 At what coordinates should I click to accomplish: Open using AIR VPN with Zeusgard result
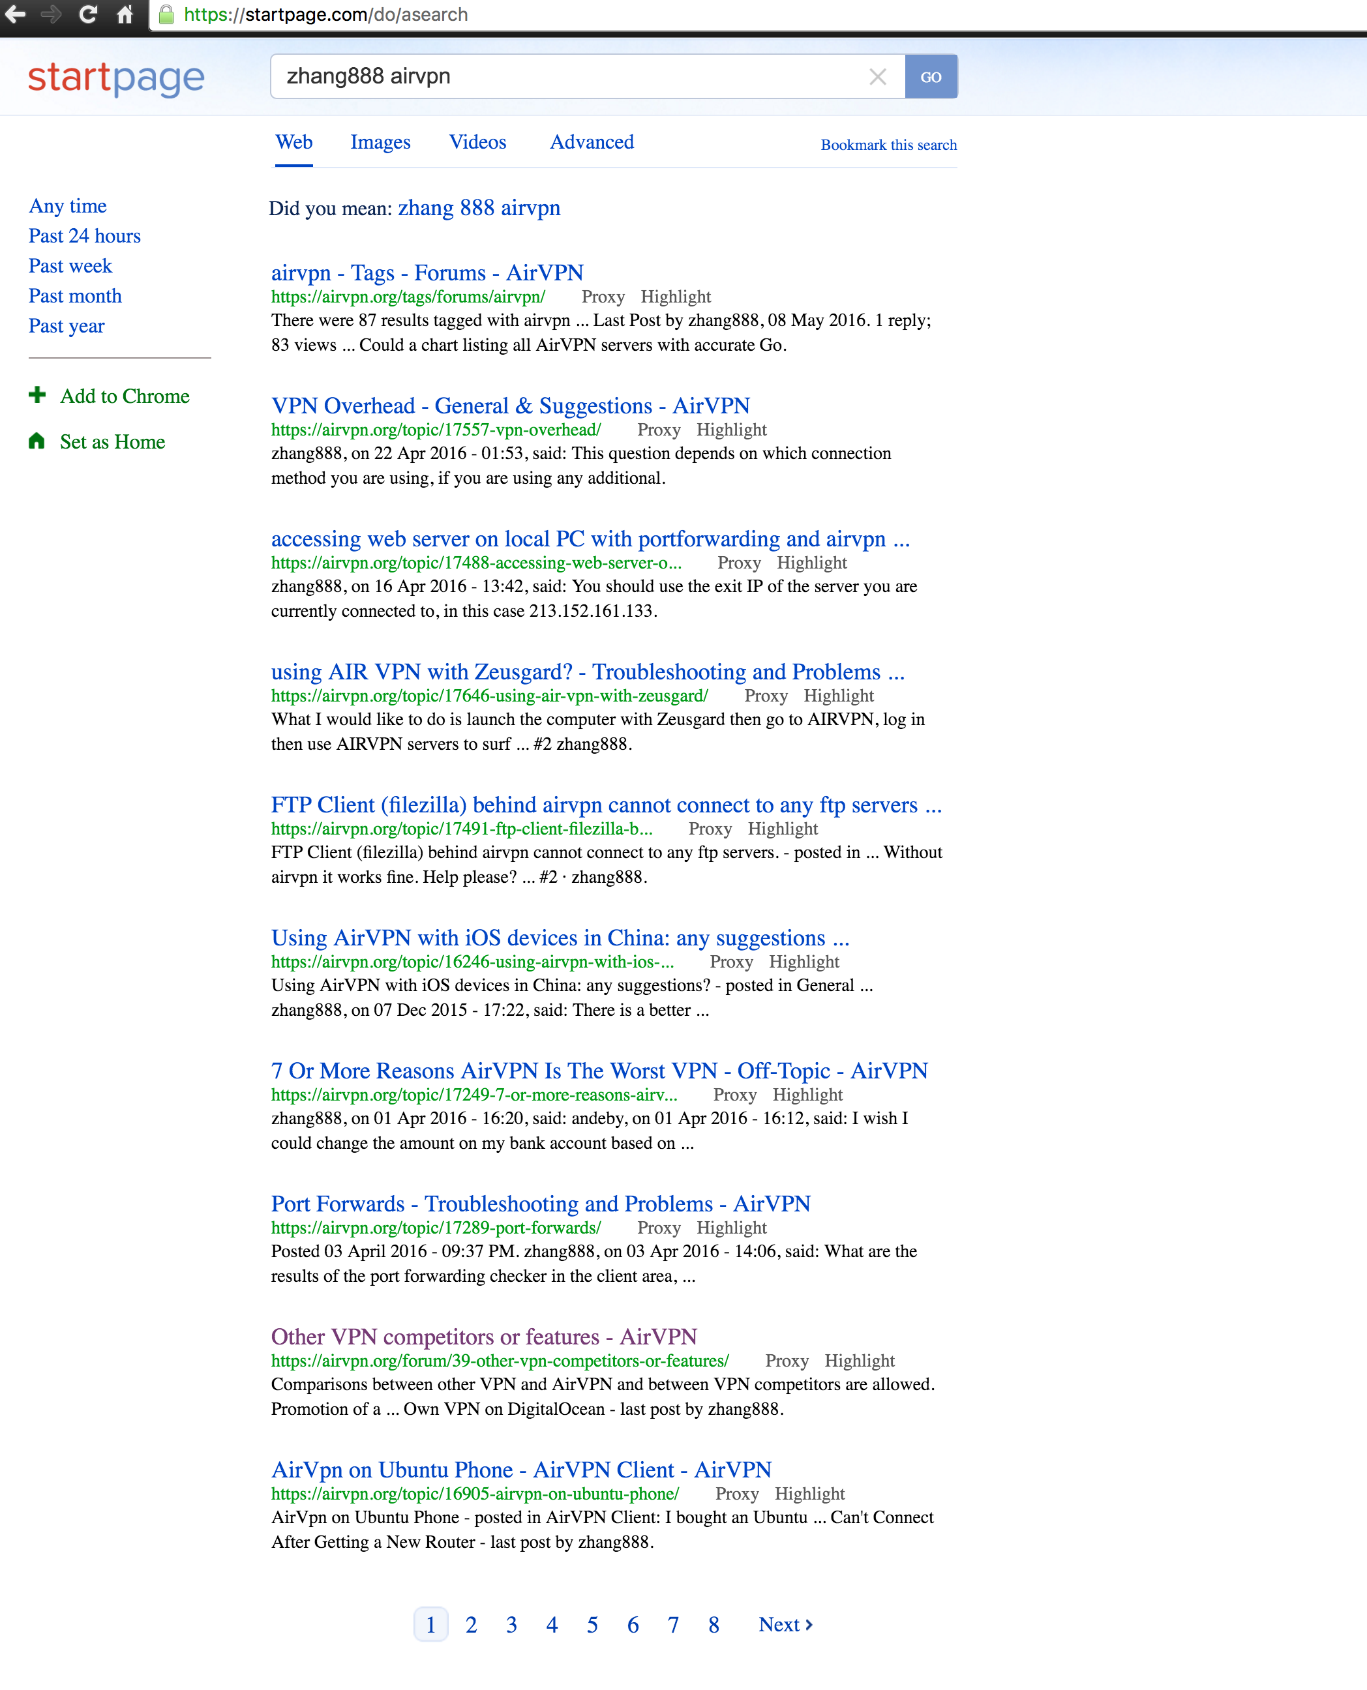click(588, 672)
